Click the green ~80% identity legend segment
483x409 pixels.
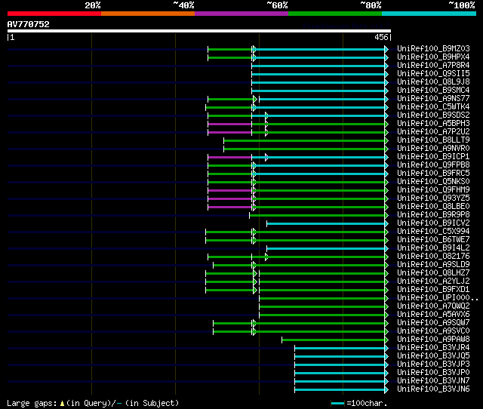point(335,14)
